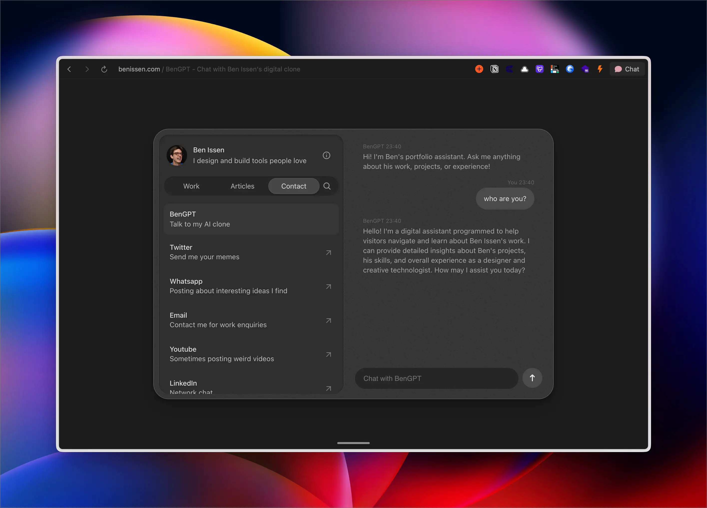Open search with the magnifier icon

tap(327, 186)
